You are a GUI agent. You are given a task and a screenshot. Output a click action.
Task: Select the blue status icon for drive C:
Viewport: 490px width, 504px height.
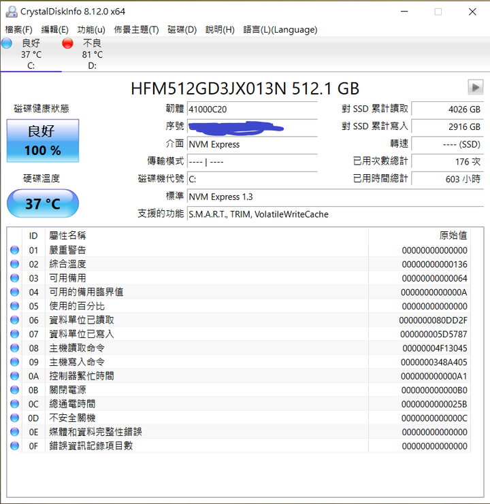6,43
